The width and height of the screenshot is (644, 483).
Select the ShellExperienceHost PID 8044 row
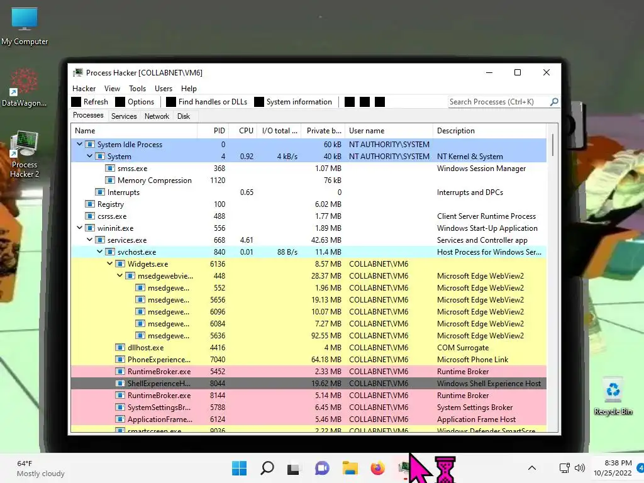308,383
